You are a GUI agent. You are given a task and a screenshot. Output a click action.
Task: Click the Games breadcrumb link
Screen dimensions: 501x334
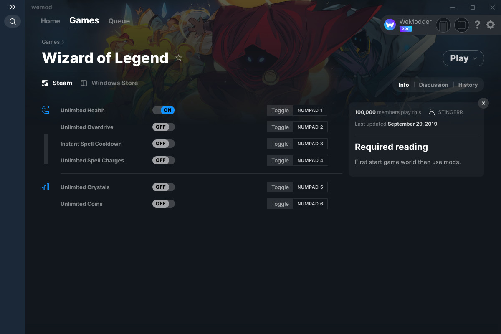[x=51, y=42]
